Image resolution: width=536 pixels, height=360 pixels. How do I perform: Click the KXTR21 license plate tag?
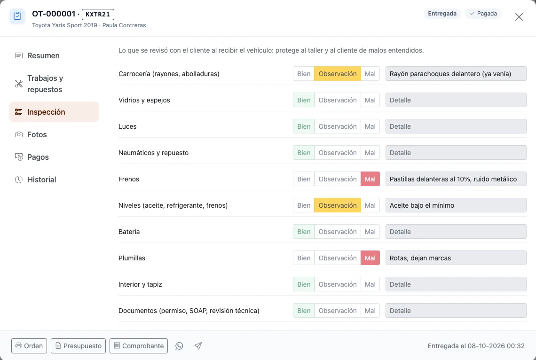coord(98,15)
